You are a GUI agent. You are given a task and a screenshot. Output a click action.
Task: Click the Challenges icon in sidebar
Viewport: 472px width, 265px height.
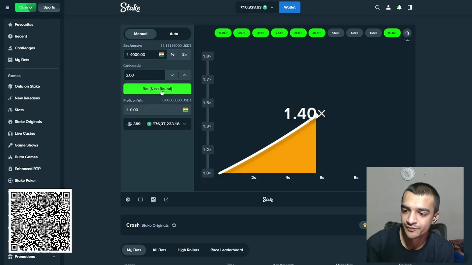point(10,48)
